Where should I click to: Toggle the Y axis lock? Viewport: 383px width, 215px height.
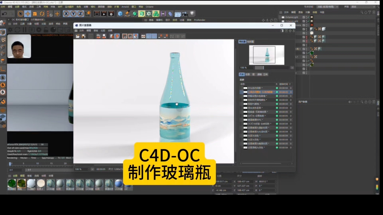(73, 13)
